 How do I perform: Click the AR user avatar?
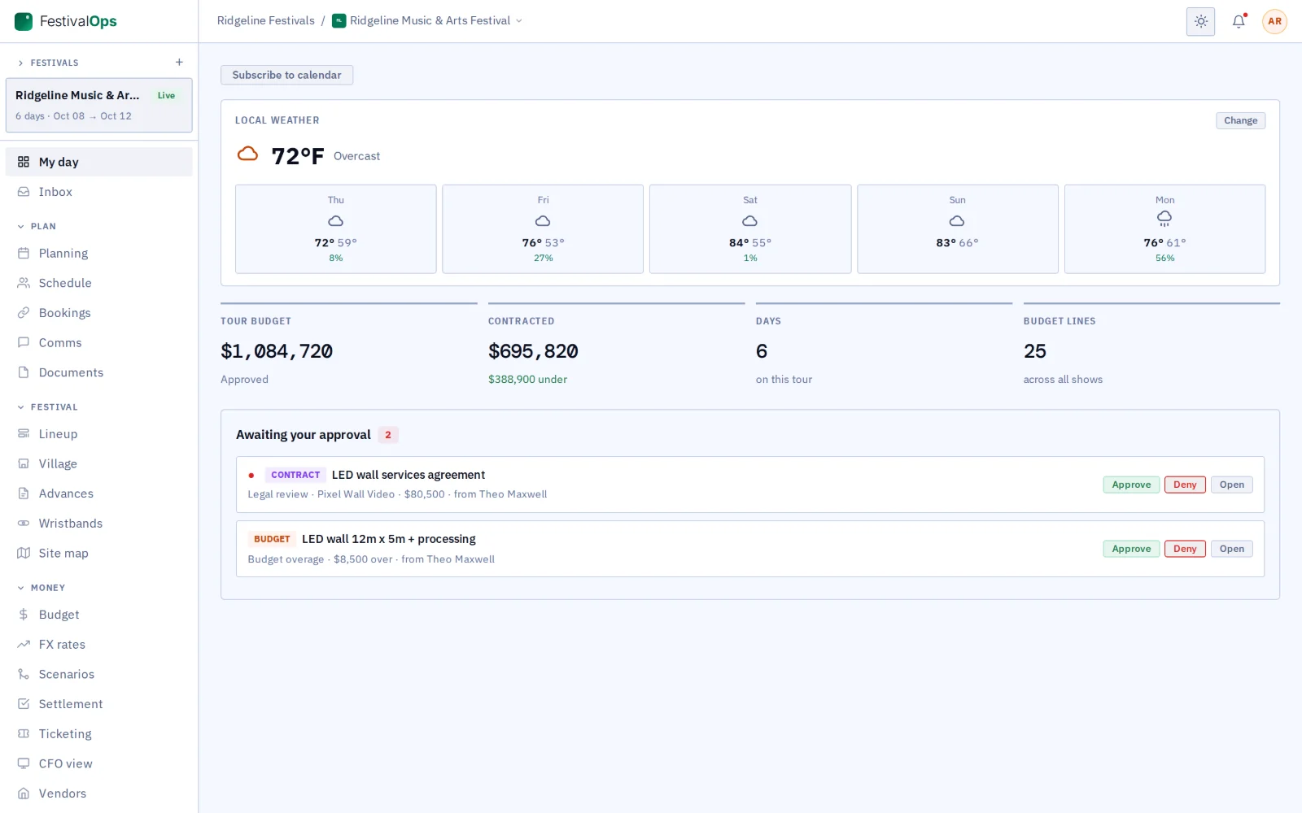(1274, 21)
